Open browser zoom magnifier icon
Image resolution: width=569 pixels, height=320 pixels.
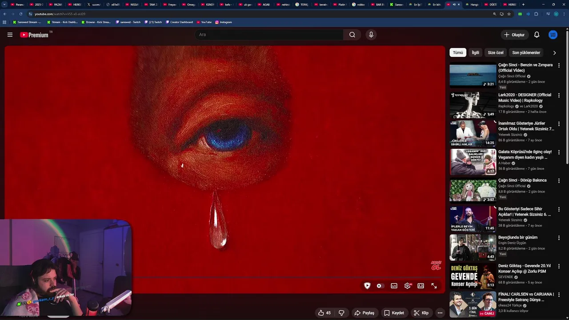494,14
